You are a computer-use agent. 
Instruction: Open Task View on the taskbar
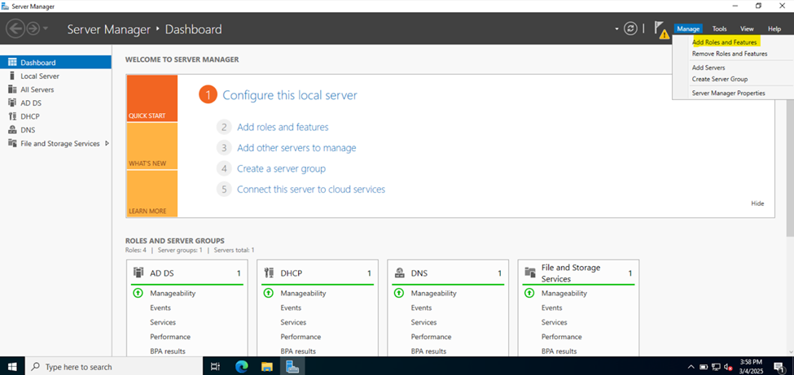coord(215,366)
